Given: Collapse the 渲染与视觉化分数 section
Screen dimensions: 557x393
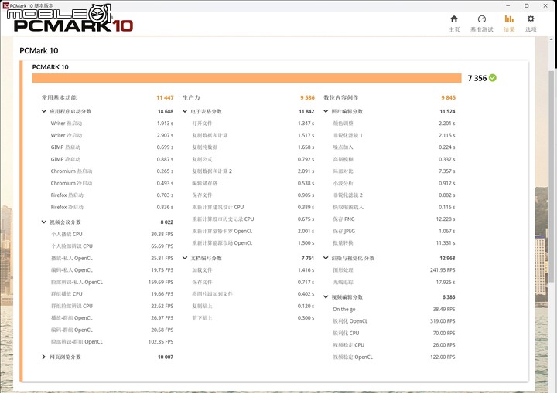Looking at the screenshot, I should [326, 258].
